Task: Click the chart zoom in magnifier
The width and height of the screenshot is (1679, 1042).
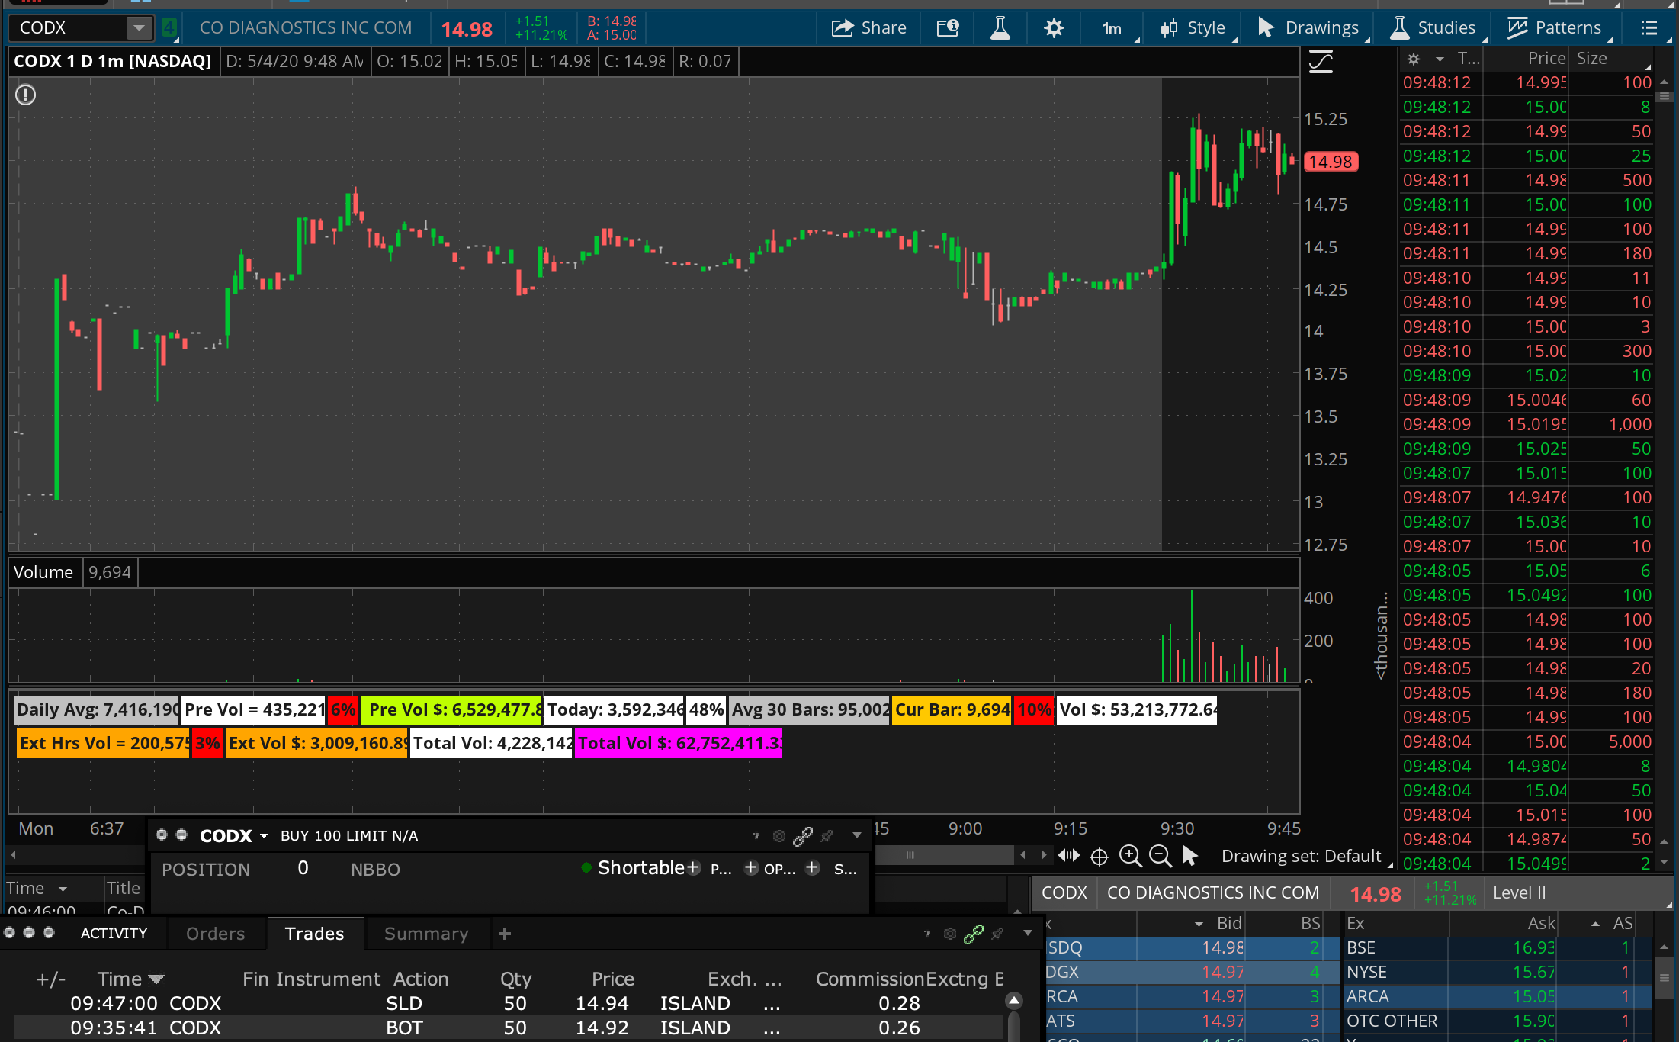Action: 1130,856
